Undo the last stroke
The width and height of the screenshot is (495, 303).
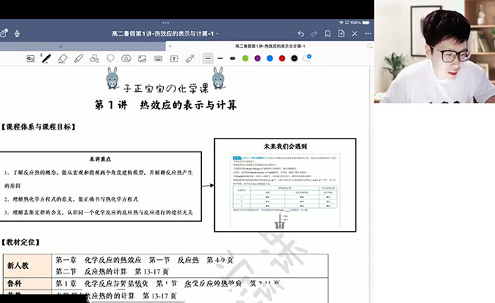(301, 33)
